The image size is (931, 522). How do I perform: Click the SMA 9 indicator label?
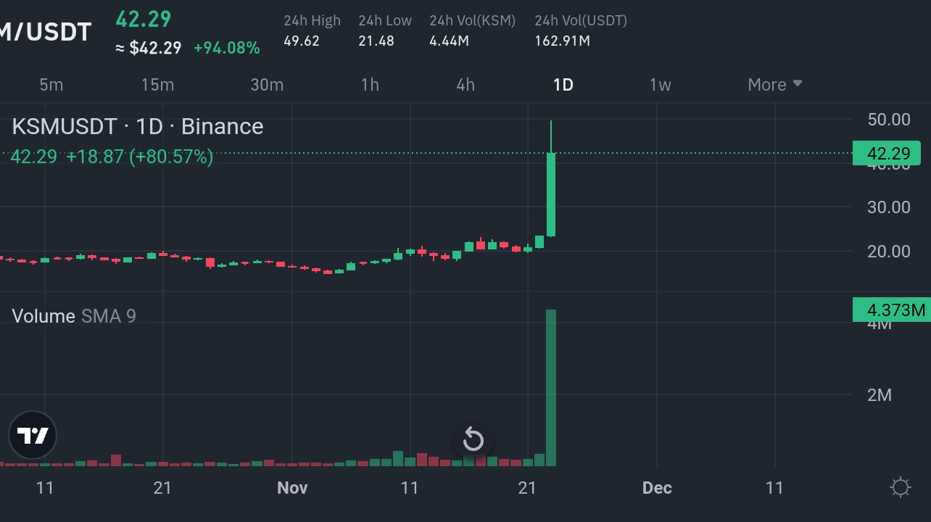point(107,316)
